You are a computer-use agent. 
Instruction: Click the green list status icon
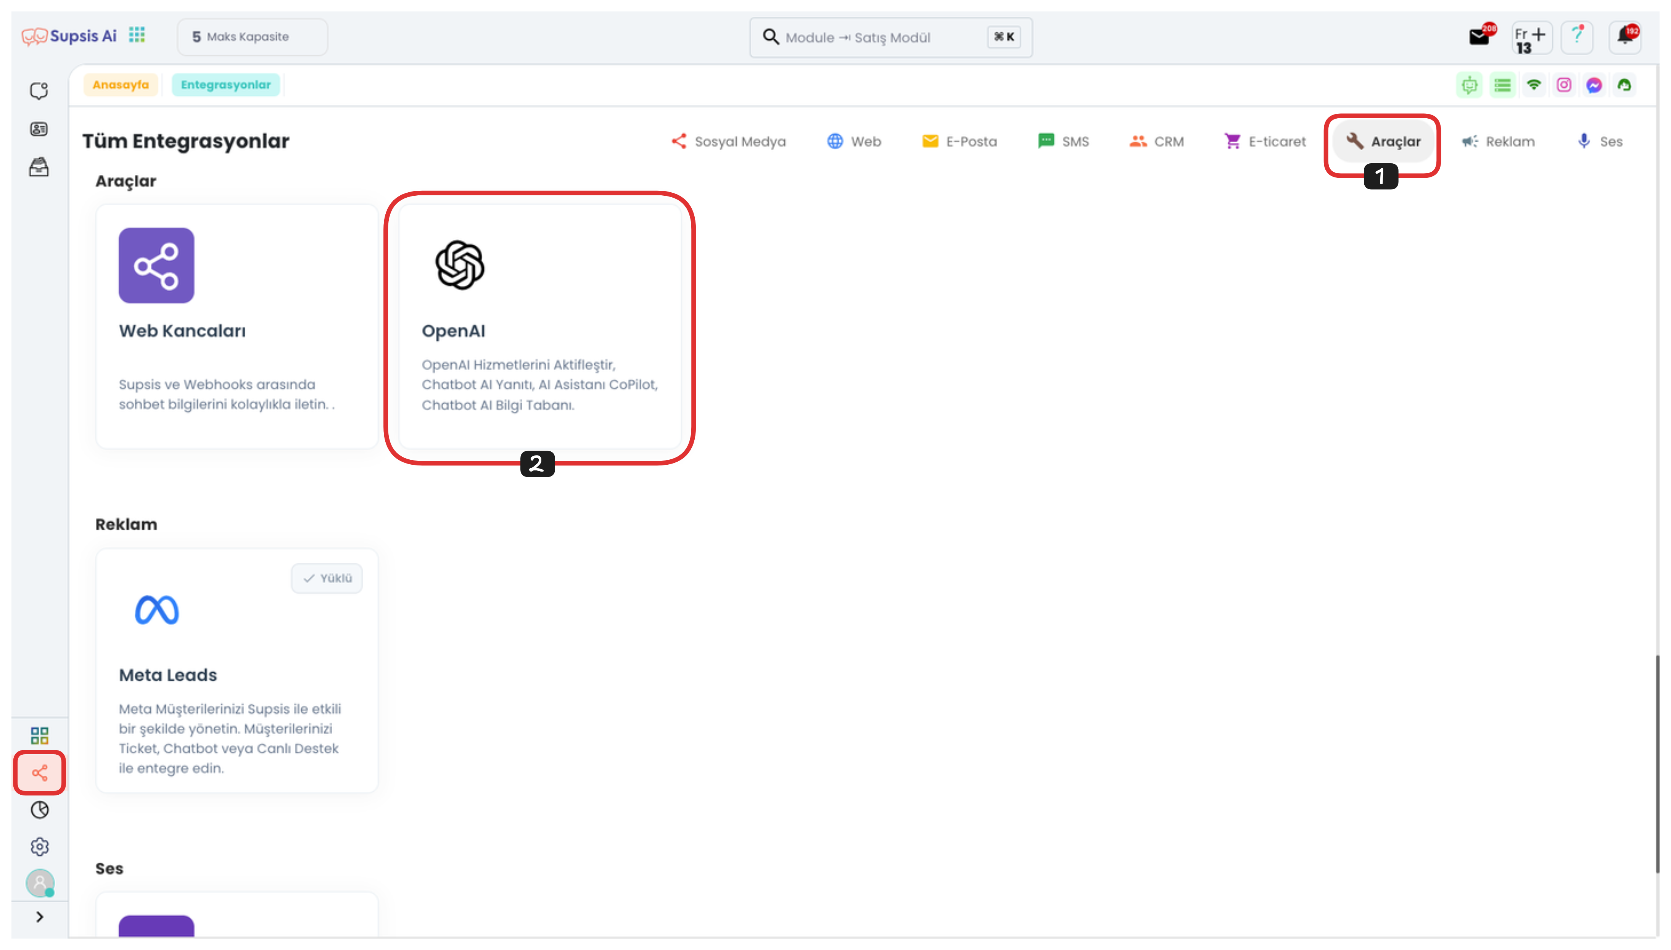pos(1503,85)
